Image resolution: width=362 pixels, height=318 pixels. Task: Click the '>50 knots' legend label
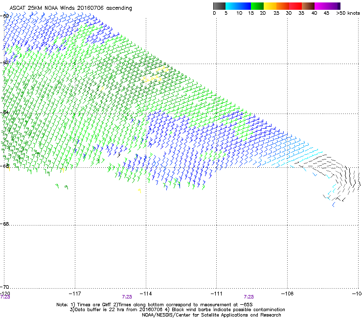tap(348, 13)
